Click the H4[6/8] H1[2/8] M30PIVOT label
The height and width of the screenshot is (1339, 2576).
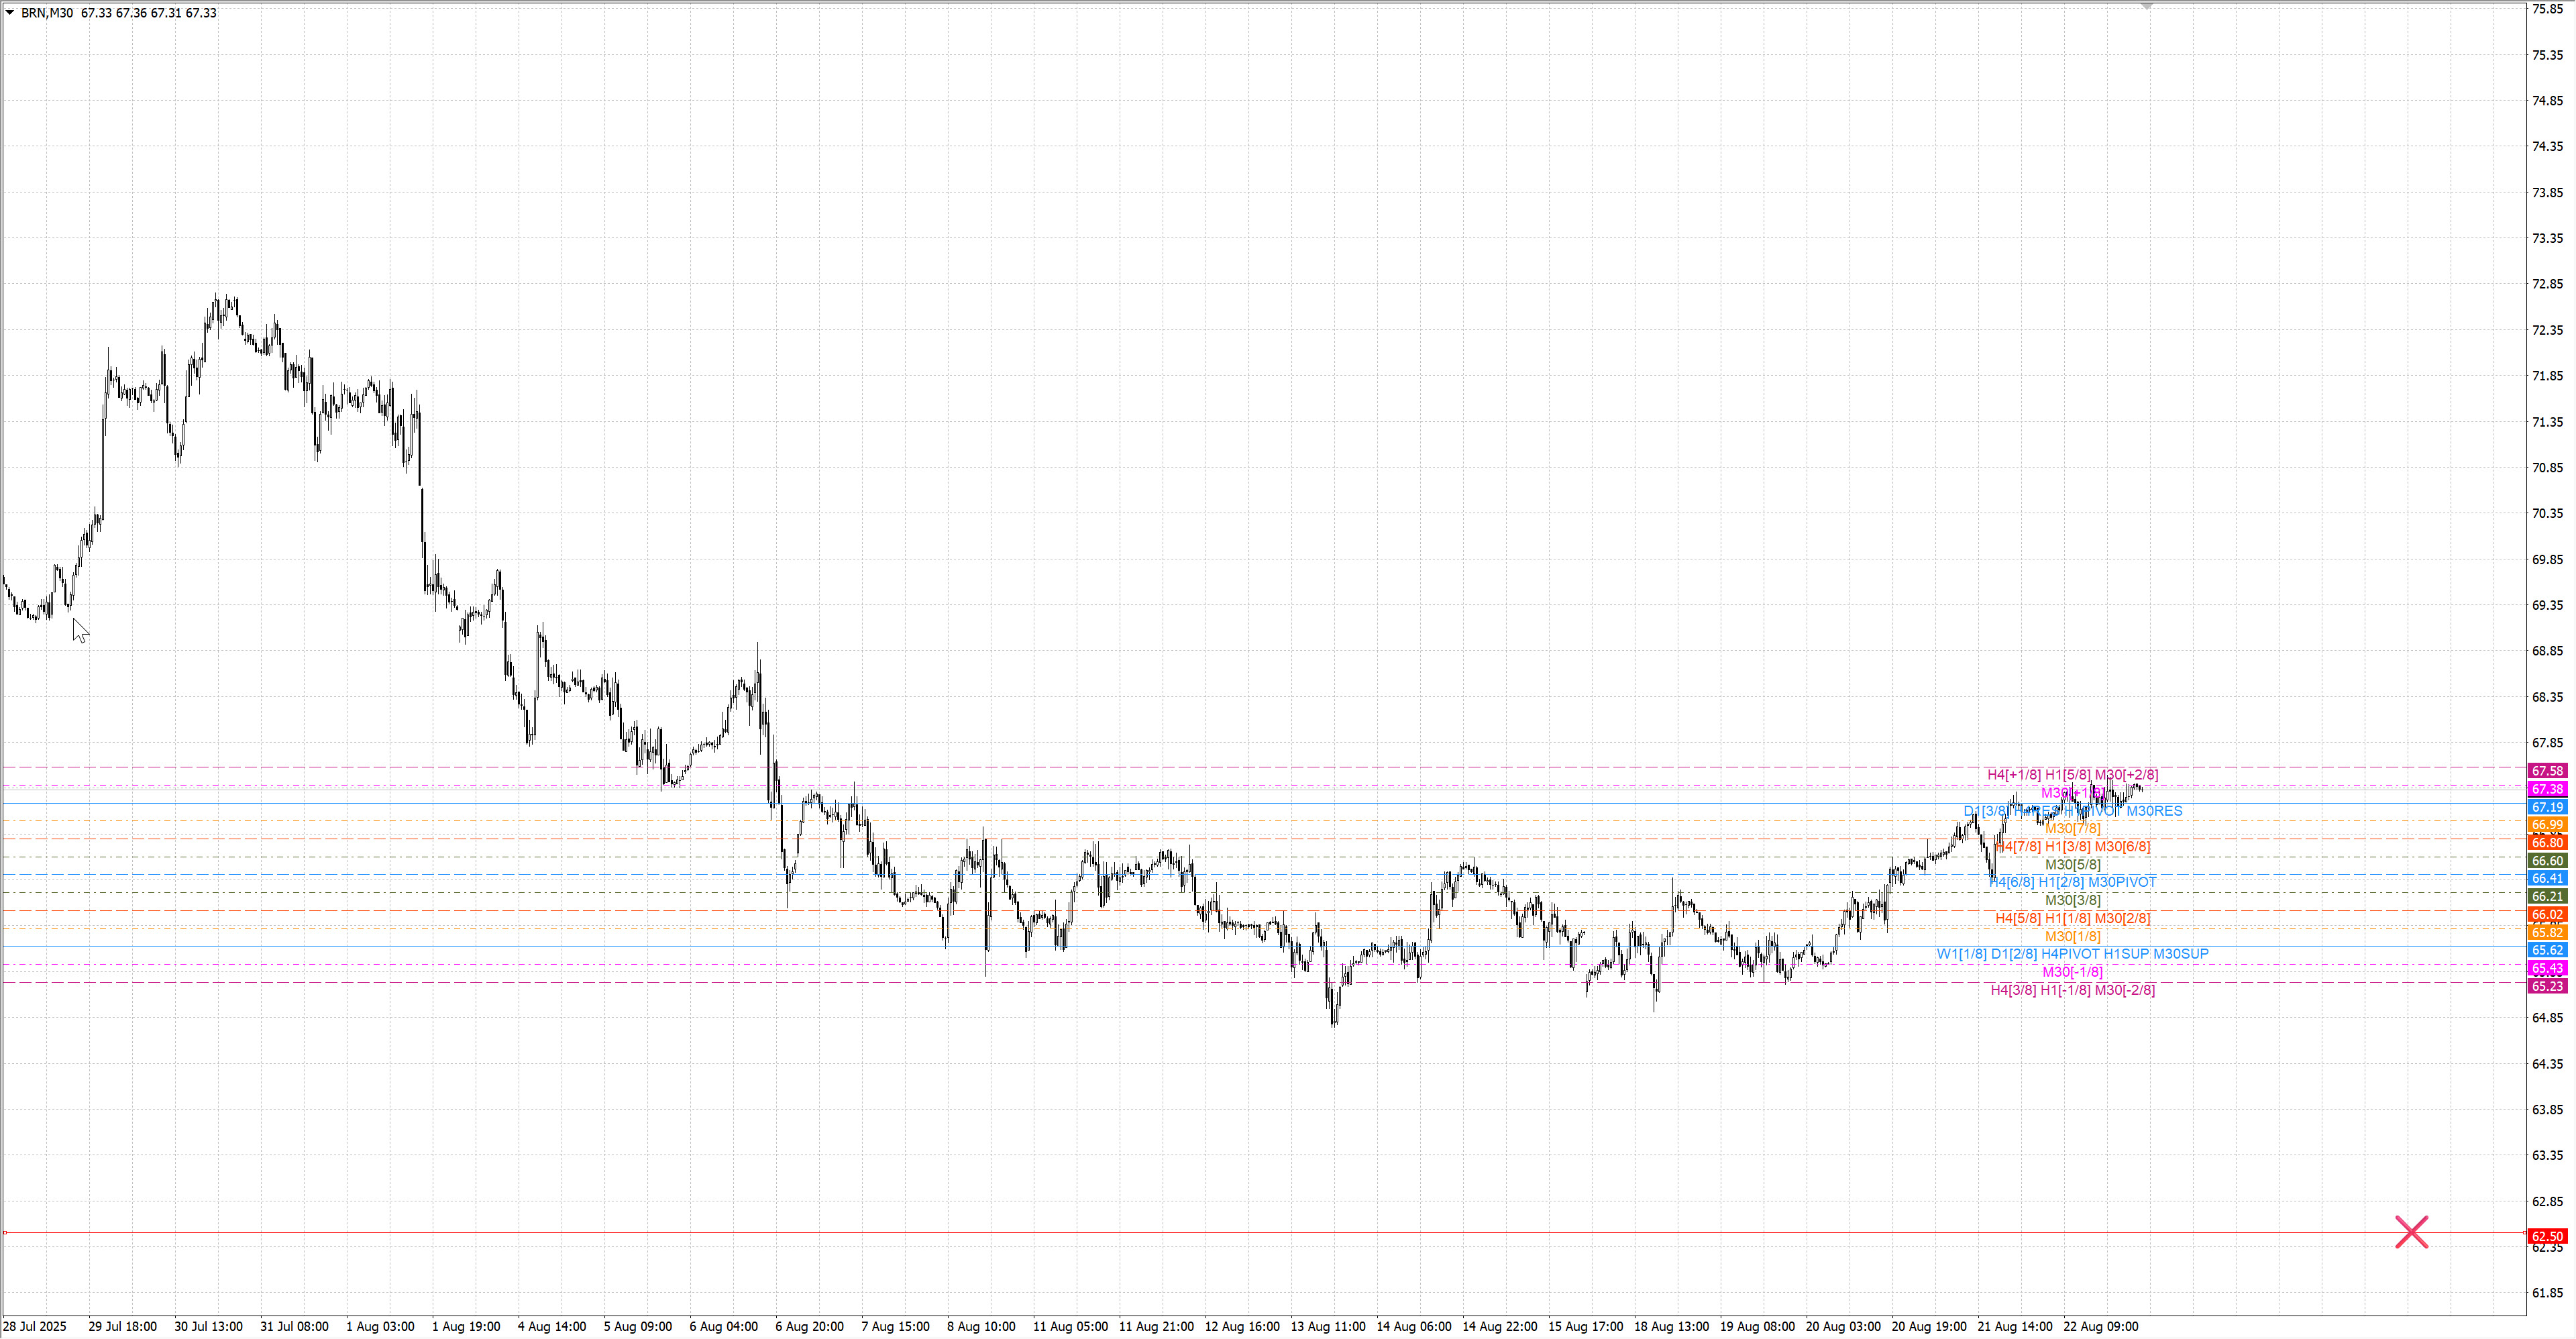point(2072,882)
